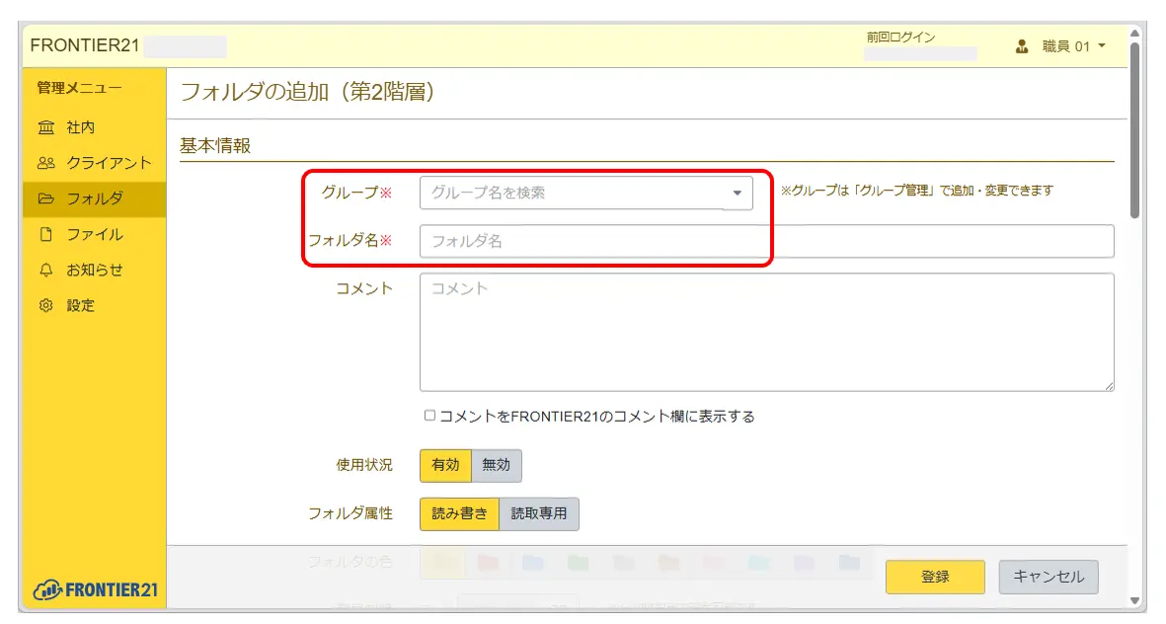This screenshot has width=1166, height=624.
Task: Click the user avatar icon beside 職員 01
Action: [x=1022, y=46]
